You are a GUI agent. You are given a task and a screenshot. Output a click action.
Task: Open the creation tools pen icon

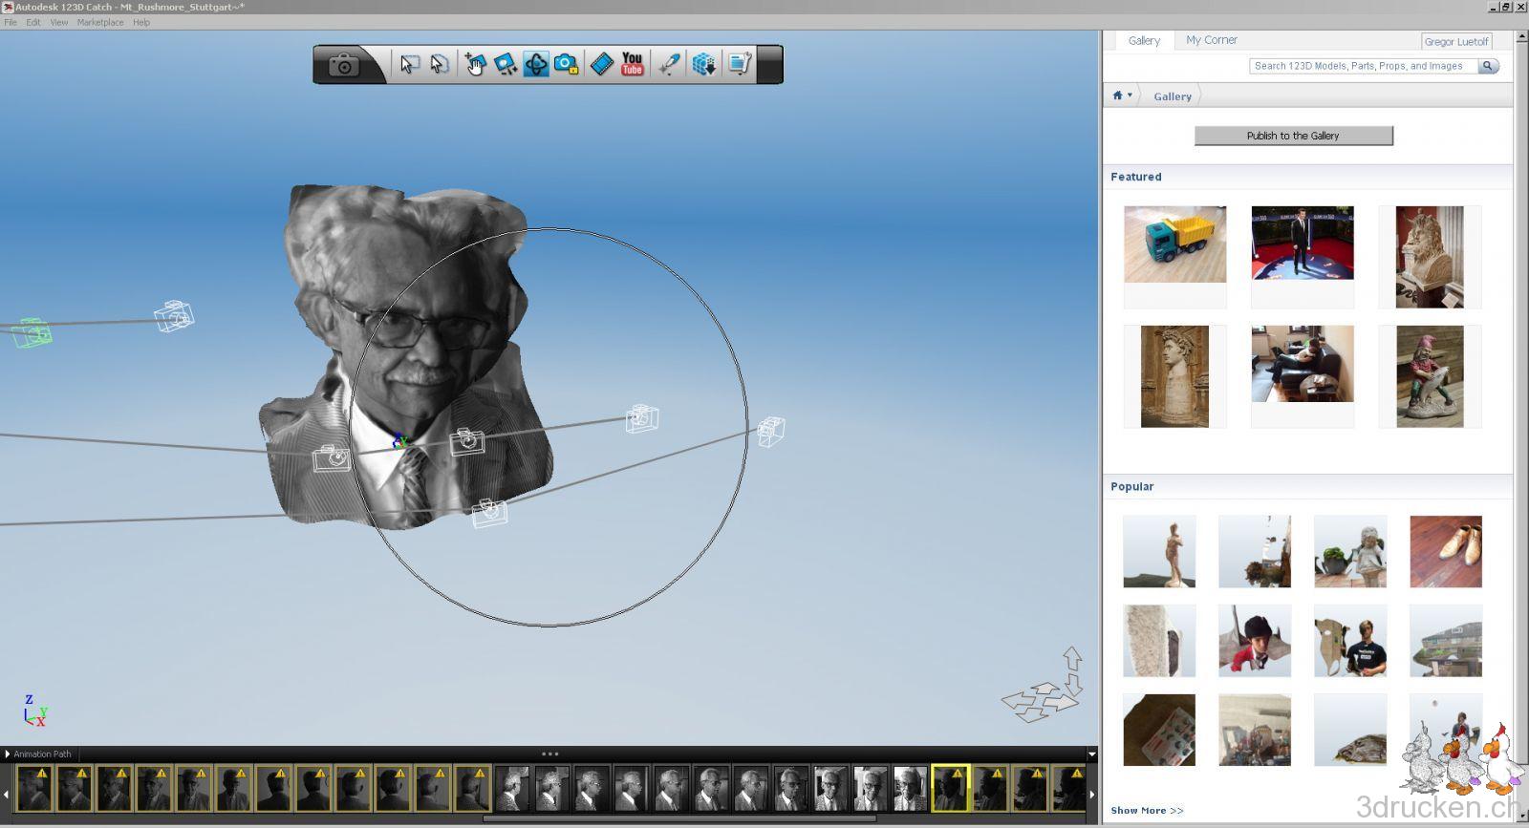tap(669, 64)
